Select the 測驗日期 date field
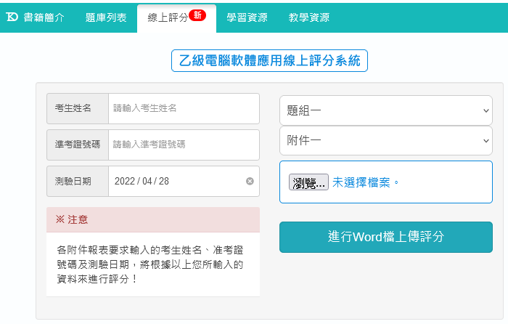Screen dimensions: 508x324 point(174,181)
